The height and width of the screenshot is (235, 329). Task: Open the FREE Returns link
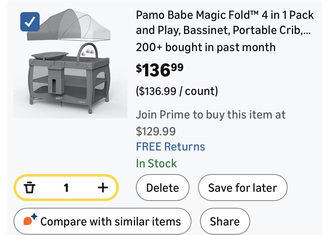pos(170,147)
